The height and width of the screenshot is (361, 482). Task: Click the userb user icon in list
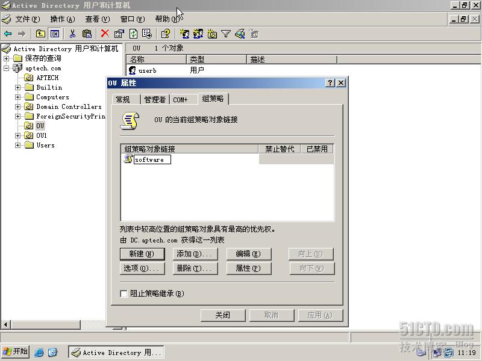click(x=132, y=70)
